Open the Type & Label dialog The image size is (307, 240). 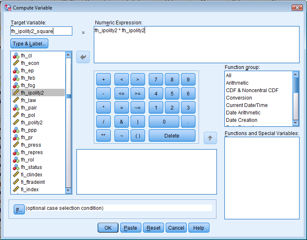coord(29,43)
